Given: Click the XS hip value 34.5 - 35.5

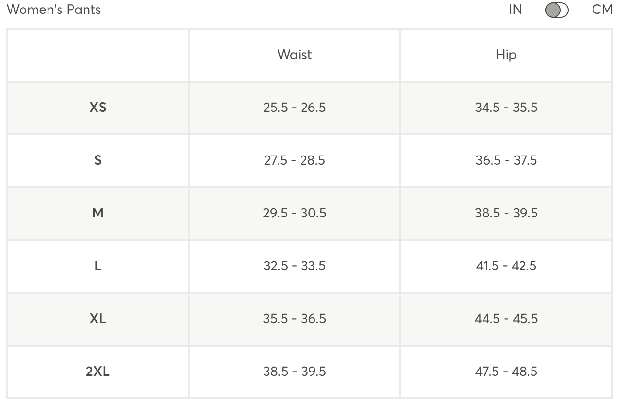Looking at the screenshot, I should 506,108.
